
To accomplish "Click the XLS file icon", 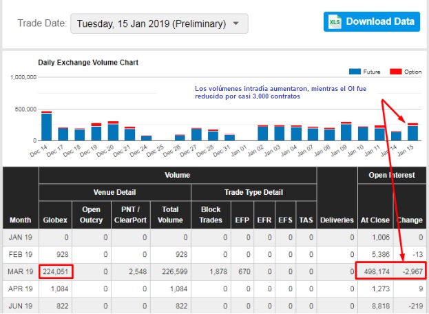I will [335, 21].
